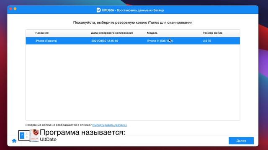Viewport: 268px width, 150px height.
Task: Sort by the Модель column header
Action: pyautogui.click(x=152, y=33)
